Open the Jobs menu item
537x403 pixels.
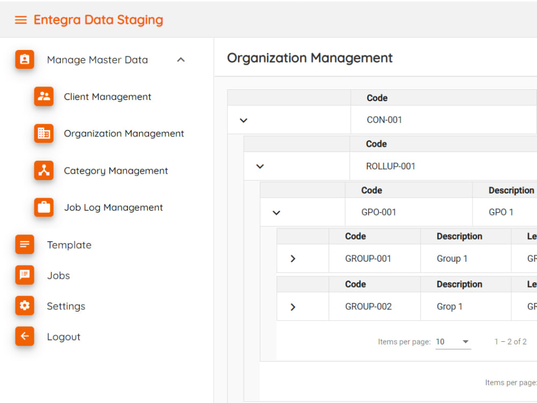tap(58, 276)
